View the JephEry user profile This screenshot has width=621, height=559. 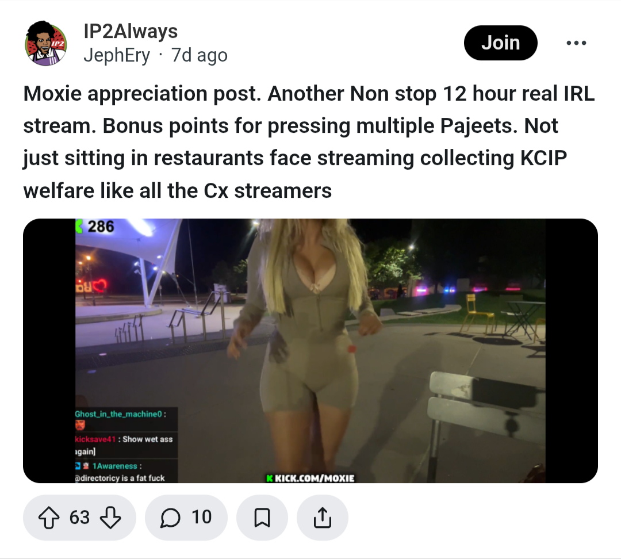(117, 55)
